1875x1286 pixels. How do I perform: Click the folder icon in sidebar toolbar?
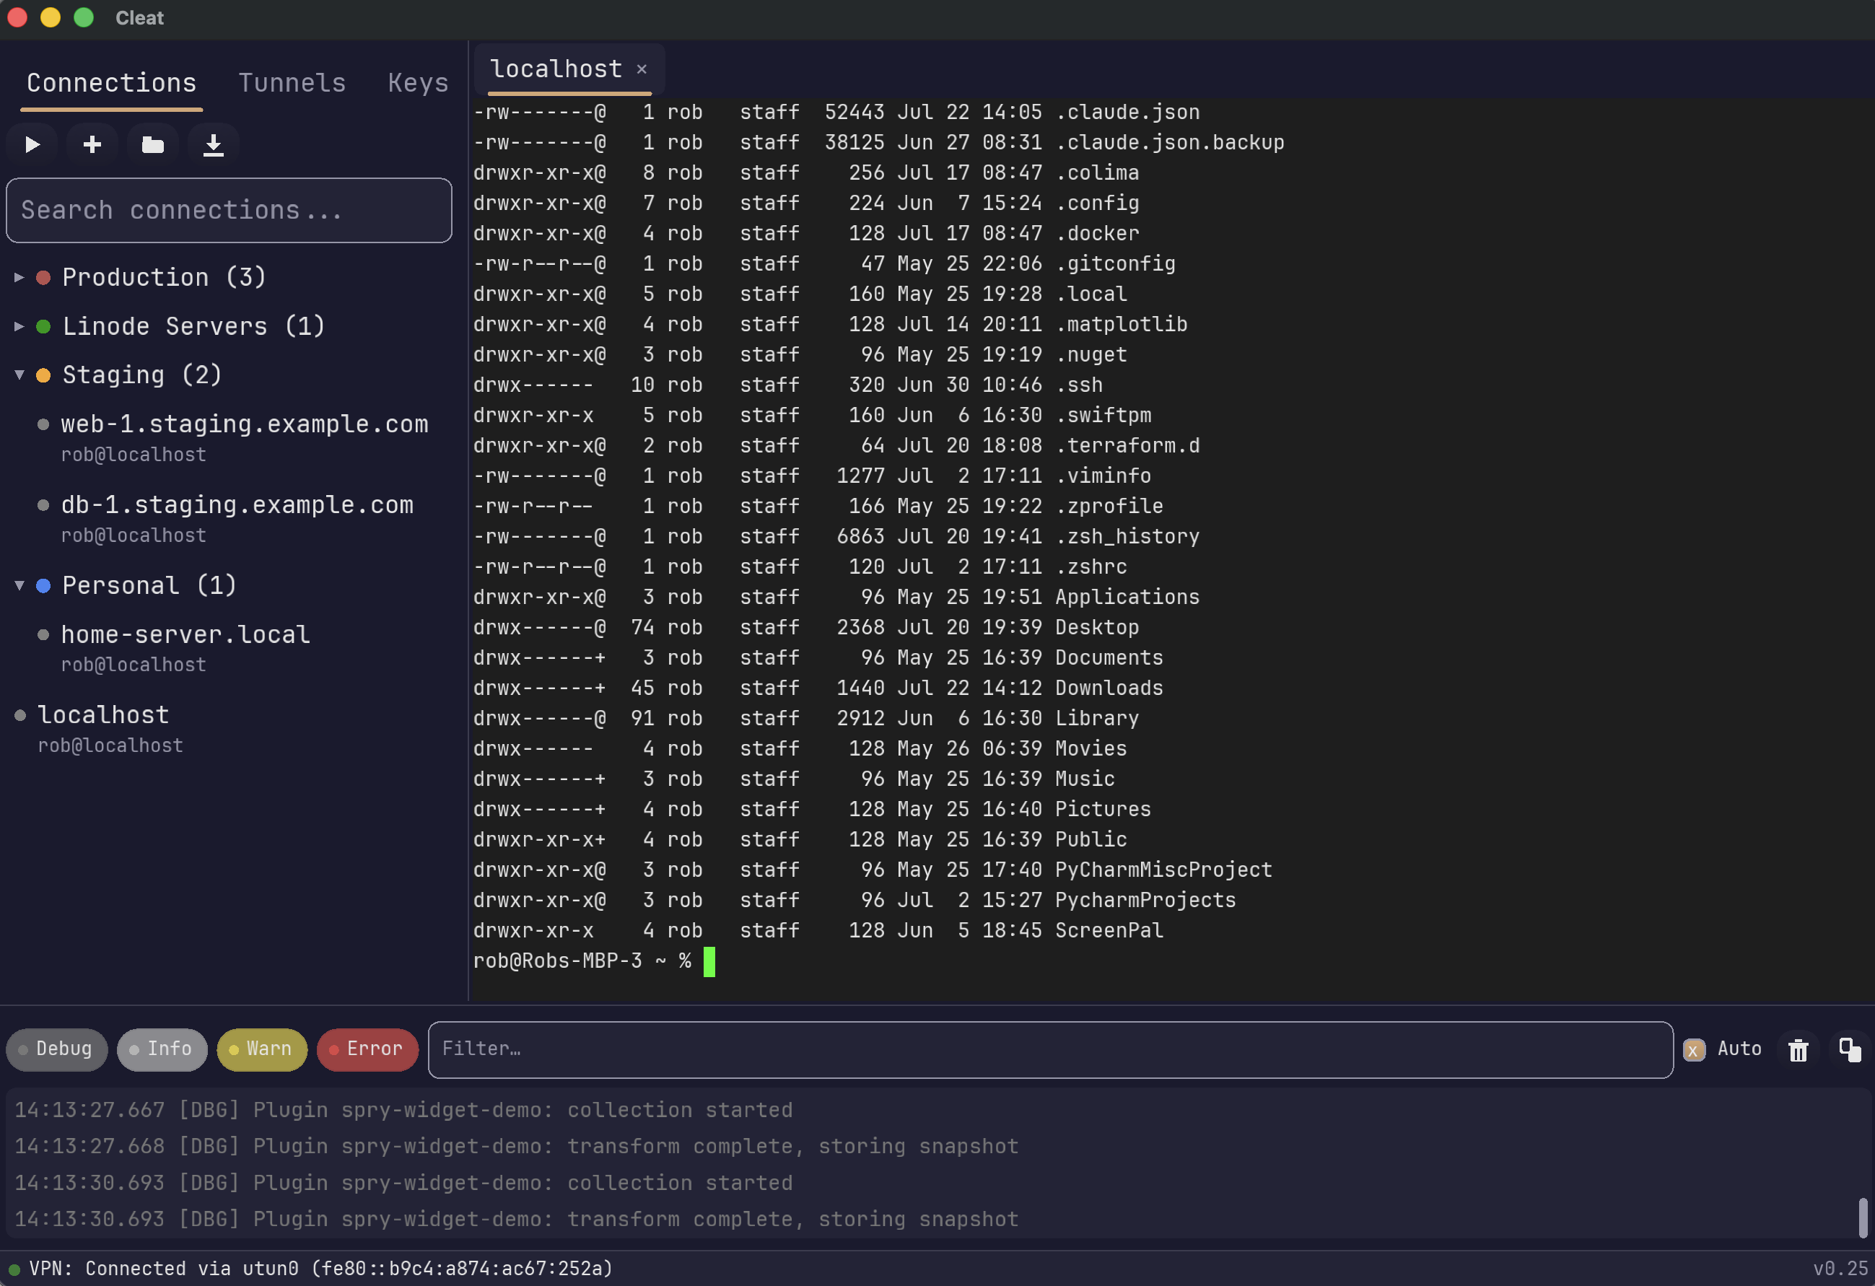pyautogui.click(x=152, y=144)
